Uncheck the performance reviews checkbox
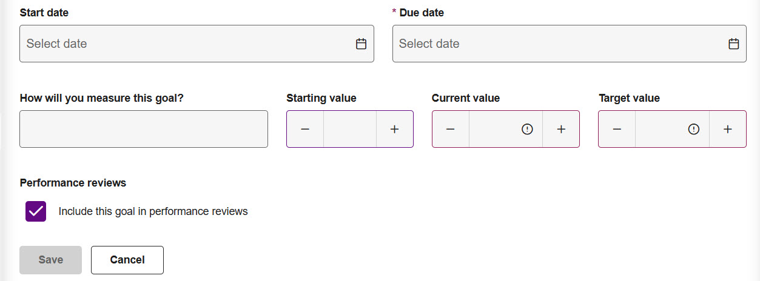This screenshot has height=281, width=760. pos(36,211)
